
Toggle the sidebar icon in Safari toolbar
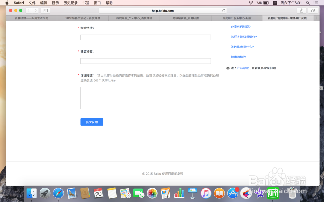coord(45,10)
